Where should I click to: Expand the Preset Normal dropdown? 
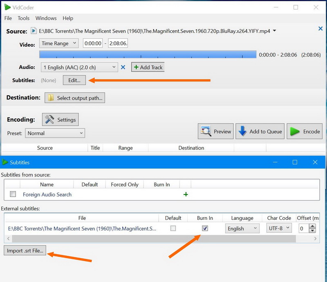coord(55,133)
